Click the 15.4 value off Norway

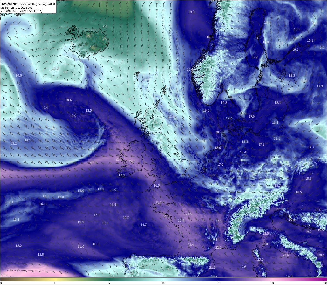coord(190,69)
